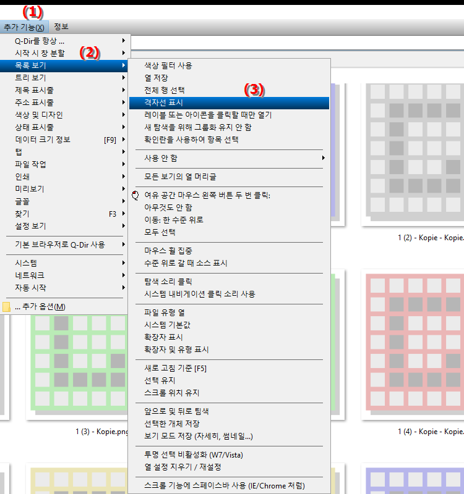Expand the 제목 표시줄 submenu
Viewport: 464px width, 494px height.
click(x=65, y=90)
